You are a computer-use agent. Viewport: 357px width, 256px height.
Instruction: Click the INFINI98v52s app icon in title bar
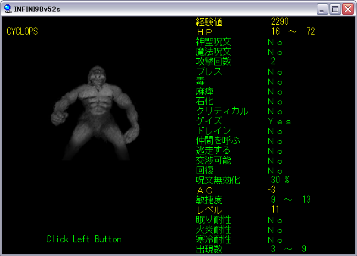tap(8, 9)
